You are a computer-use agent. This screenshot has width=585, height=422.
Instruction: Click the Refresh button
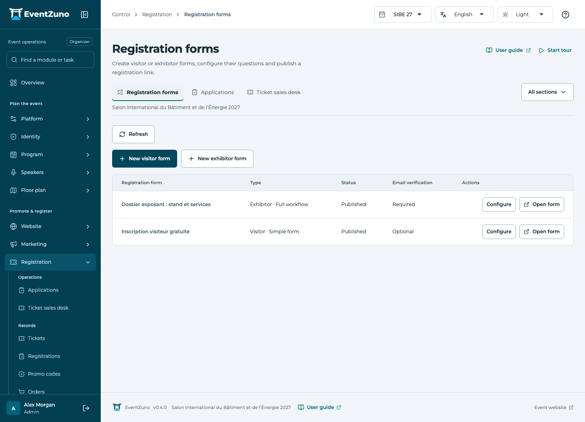(x=133, y=134)
